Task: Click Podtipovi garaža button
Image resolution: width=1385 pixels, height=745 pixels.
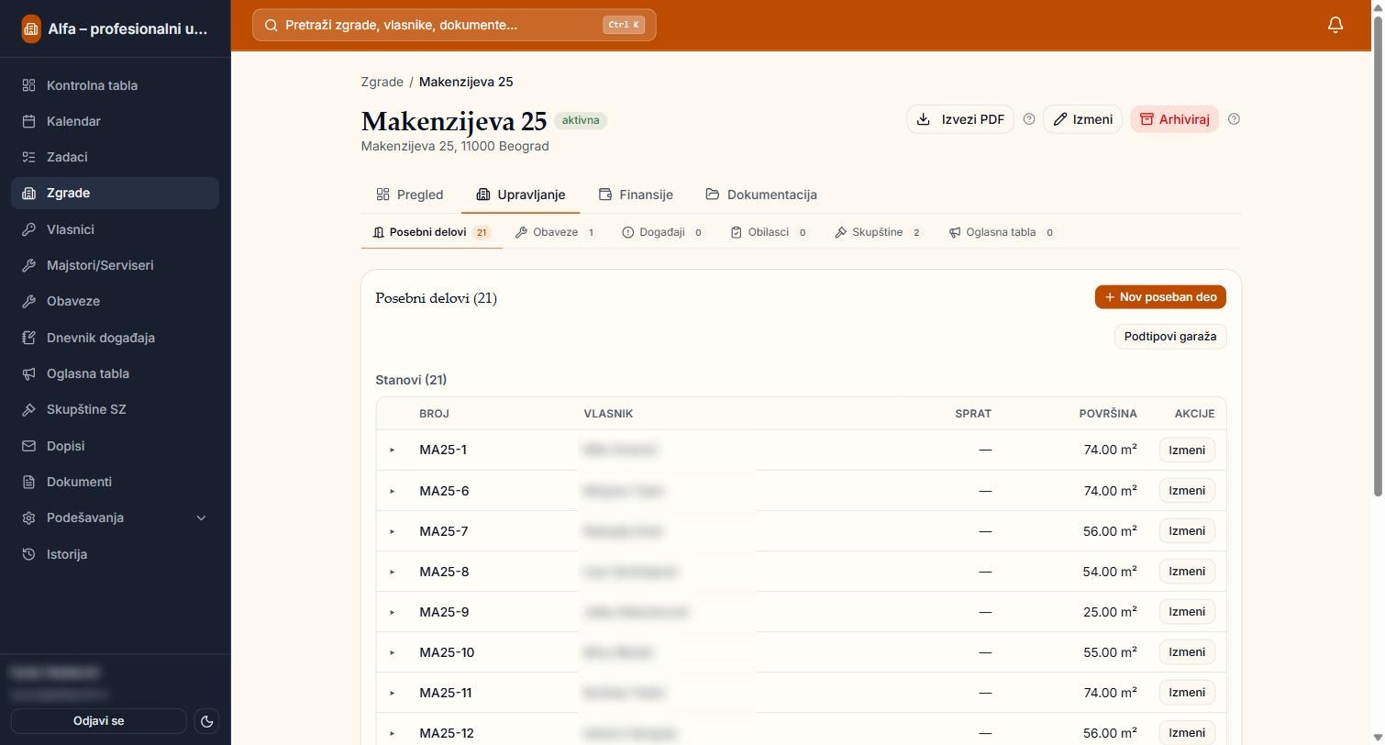Action: [x=1170, y=337]
